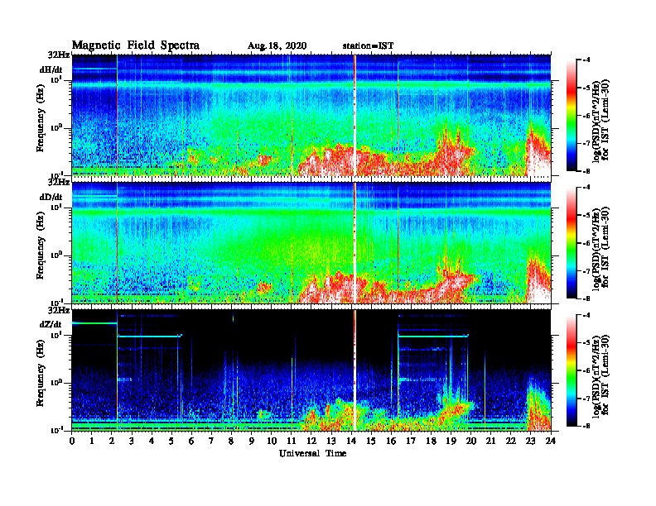The image size is (656, 506).
Task: Click hour '24' tick on Universal Time axis
Action: coord(551,441)
